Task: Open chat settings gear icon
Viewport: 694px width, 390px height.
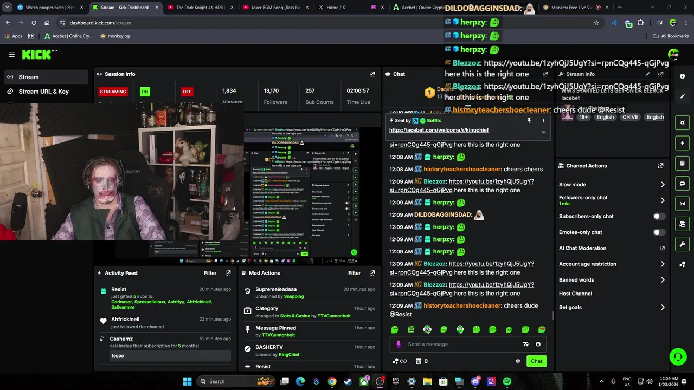Action: point(518,361)
